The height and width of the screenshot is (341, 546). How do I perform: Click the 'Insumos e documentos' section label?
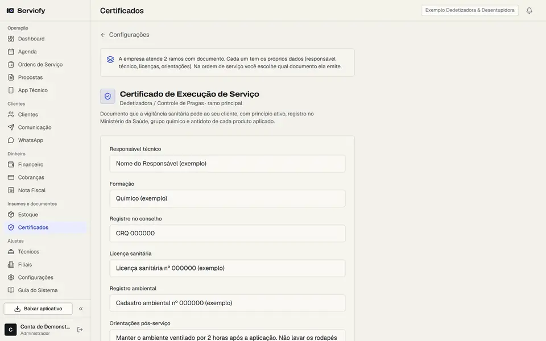32,204
